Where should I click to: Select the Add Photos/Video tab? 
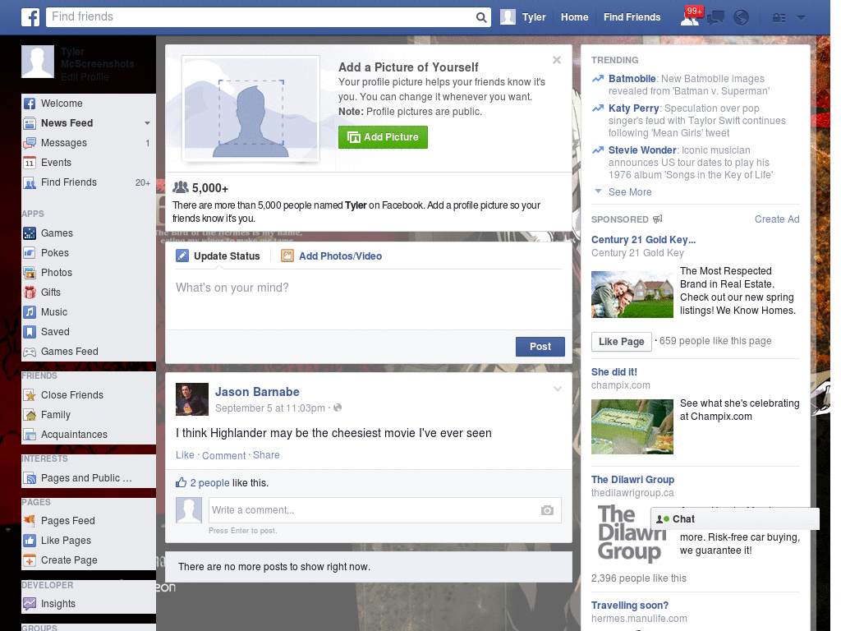point(332,256)
